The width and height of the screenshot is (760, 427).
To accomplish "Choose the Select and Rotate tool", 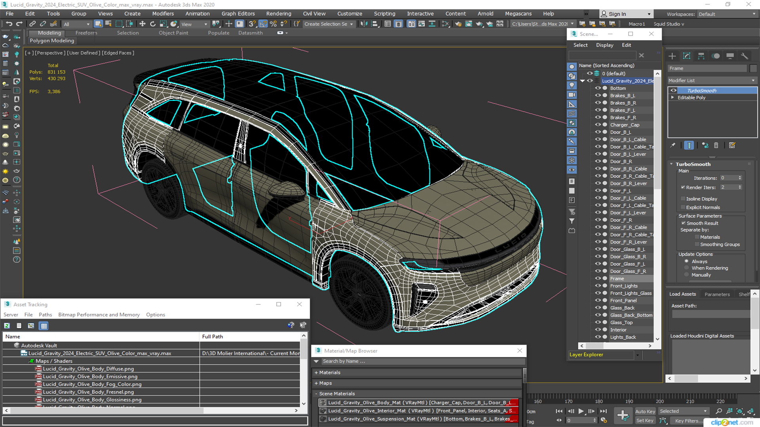I will (153, 24).
